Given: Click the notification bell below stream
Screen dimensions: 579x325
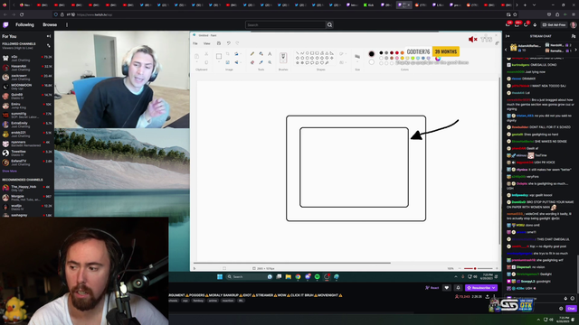Looking at the screenshot, I should click(458, 288).
